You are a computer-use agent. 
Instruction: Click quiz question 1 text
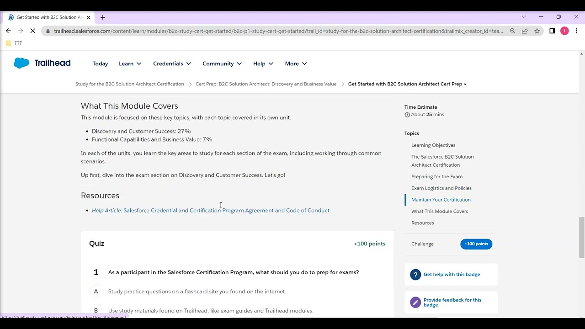click(x=234, y=272)
